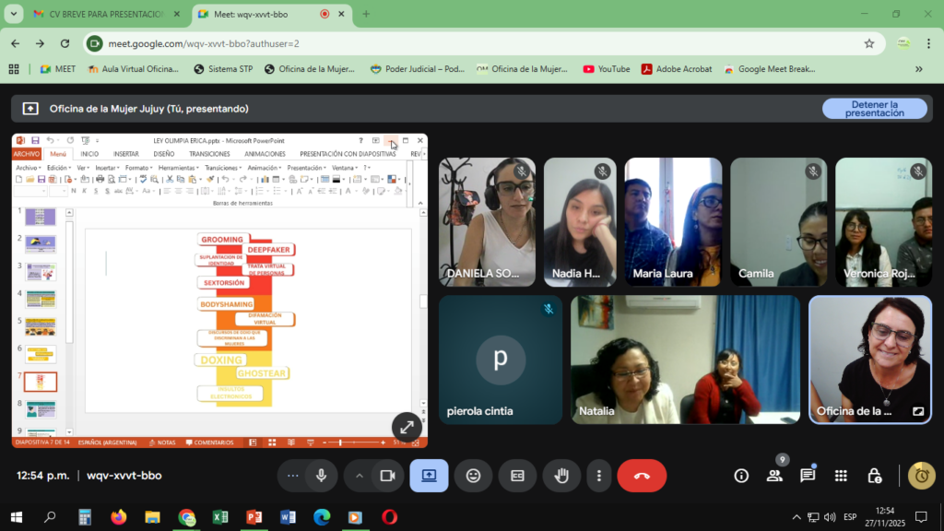Image resolution: width=944 pixels, height=531 pixels.
Task: Open the emoji reactions button
Action: [x=473, y=476]
